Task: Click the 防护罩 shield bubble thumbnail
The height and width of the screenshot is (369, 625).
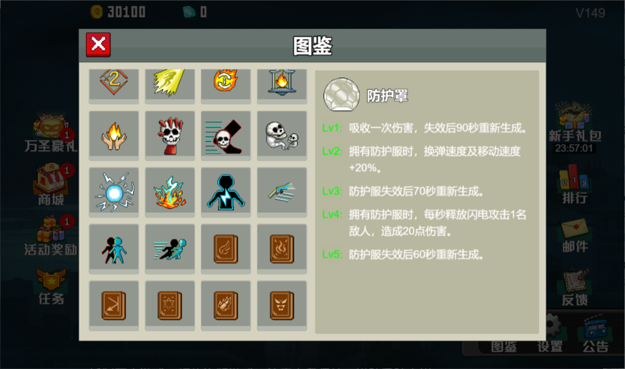Action: click(x=341, y=95)
